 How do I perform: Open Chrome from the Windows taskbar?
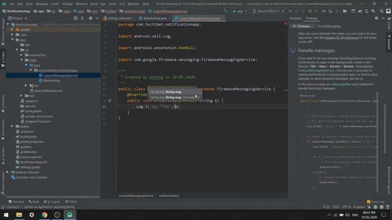[44, 215]
